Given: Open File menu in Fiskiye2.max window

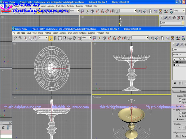Looking at the screenshot, I should click(14, 33).
